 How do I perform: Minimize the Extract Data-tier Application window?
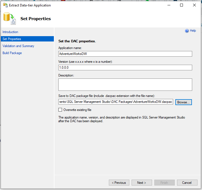pos(169,5)
